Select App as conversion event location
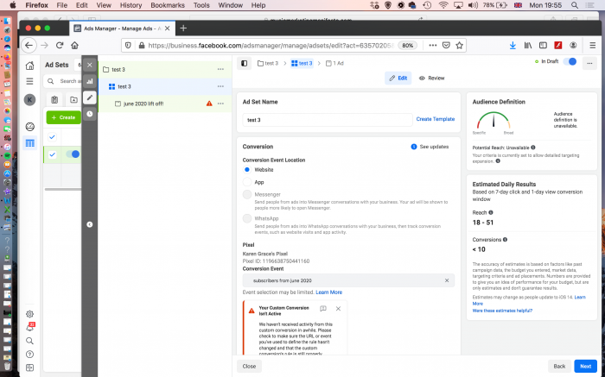 tap(247, 182)
